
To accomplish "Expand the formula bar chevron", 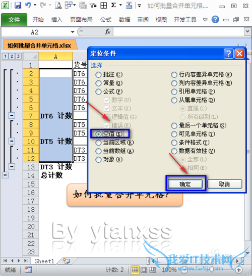I will pyautogui.click(x=247, y=31).
